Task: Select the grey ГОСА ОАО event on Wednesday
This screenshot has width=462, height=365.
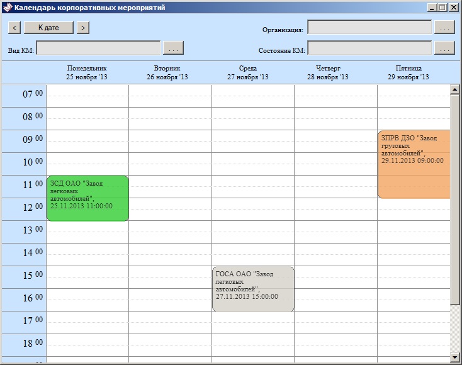Action: (253, 289)
